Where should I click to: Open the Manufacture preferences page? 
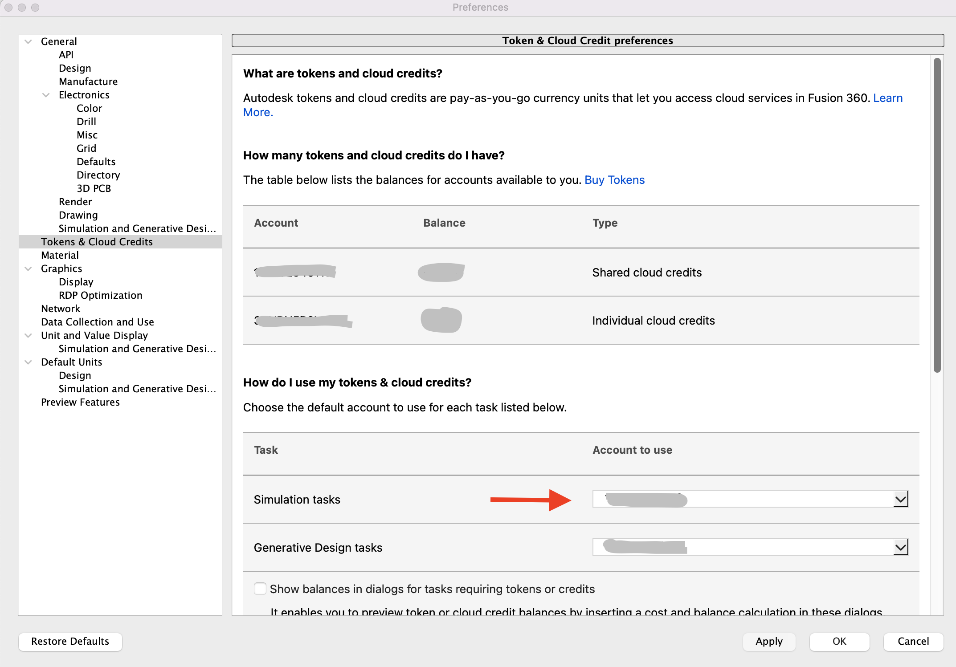[88, 81]
